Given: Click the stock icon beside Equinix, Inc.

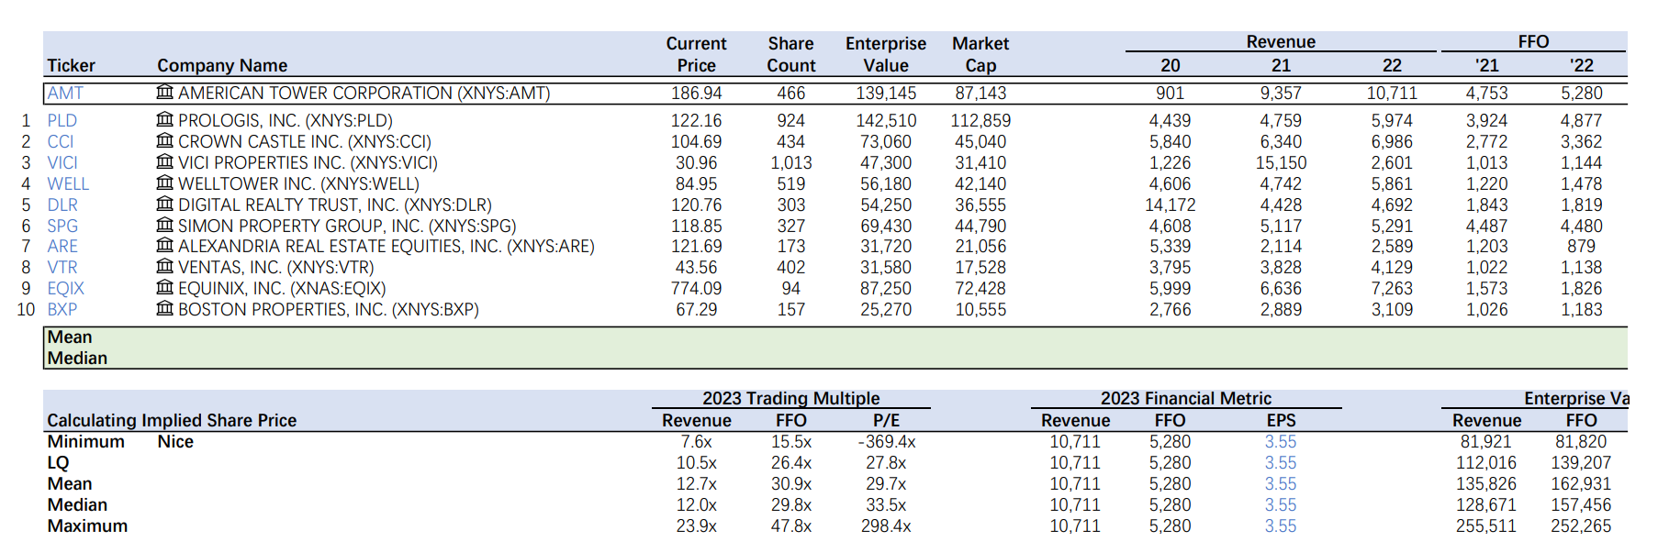Looking at the screenshot, I should click(164, 287).
